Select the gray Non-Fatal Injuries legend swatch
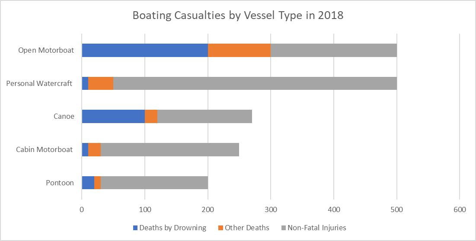Image resolution: width=476 pixels, height=241 pixels. pos(284,228)
